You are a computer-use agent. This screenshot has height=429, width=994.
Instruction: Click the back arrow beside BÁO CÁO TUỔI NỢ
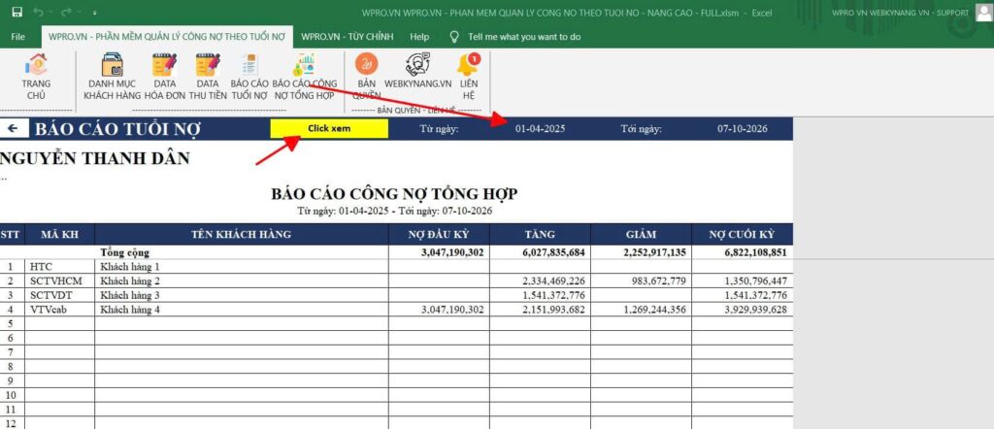(x=13, y=128)
